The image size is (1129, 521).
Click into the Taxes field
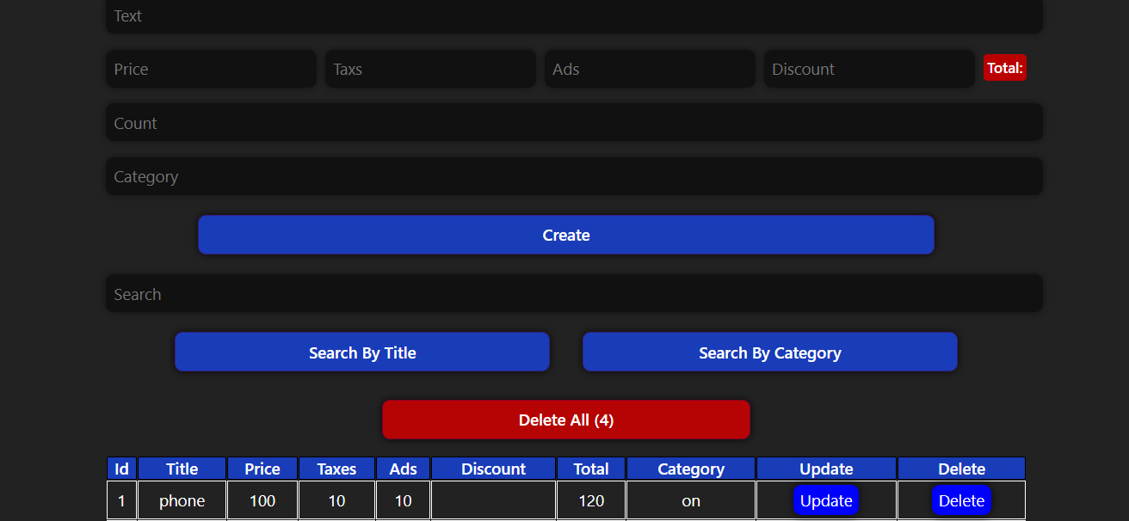pos(430,69)
